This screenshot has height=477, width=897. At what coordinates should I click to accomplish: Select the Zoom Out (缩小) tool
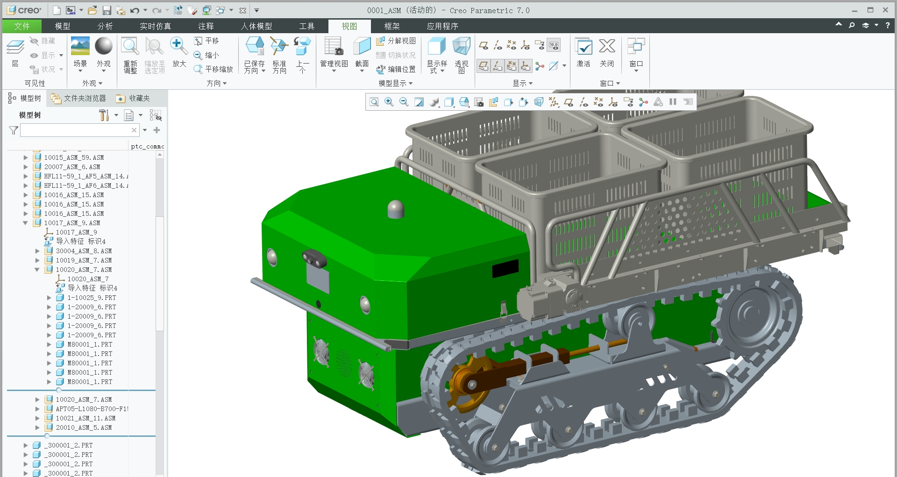click(206, 55)
